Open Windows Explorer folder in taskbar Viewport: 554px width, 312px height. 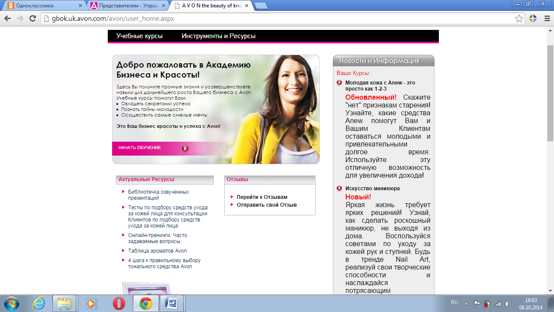tap(64, 303)
